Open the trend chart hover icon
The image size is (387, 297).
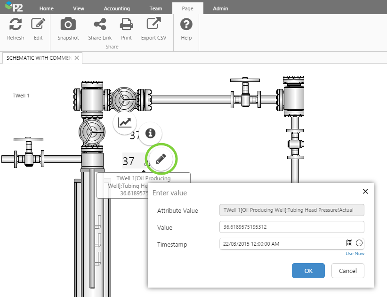click(125, 123)
